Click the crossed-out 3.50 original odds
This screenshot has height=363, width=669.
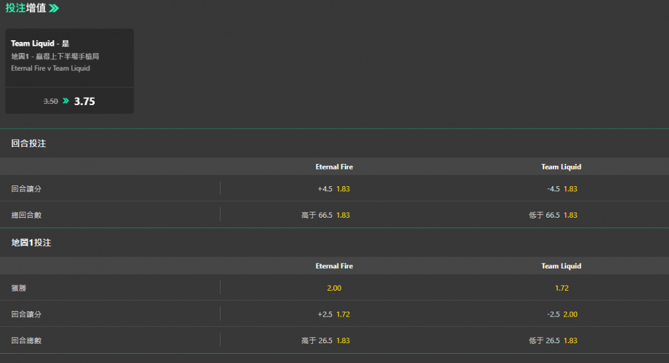(51, 101)
